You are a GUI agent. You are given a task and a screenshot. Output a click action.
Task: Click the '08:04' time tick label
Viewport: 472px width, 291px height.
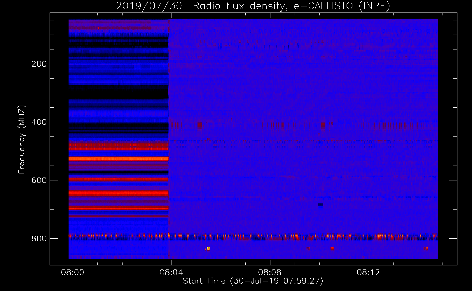(x=171, y=273)
